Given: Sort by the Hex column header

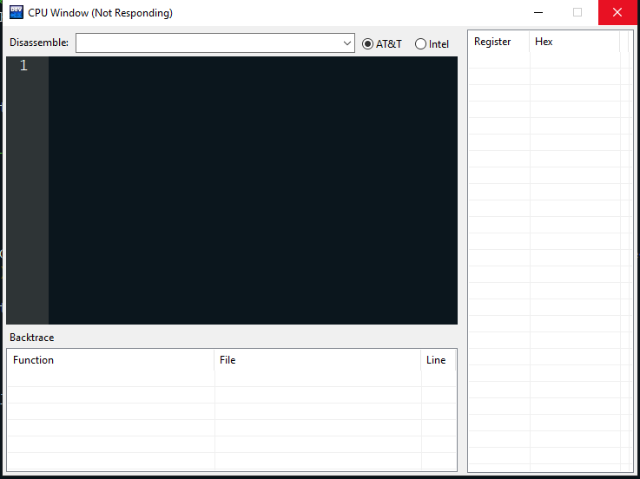Looking at the screenshot, I should coord(574,42).
